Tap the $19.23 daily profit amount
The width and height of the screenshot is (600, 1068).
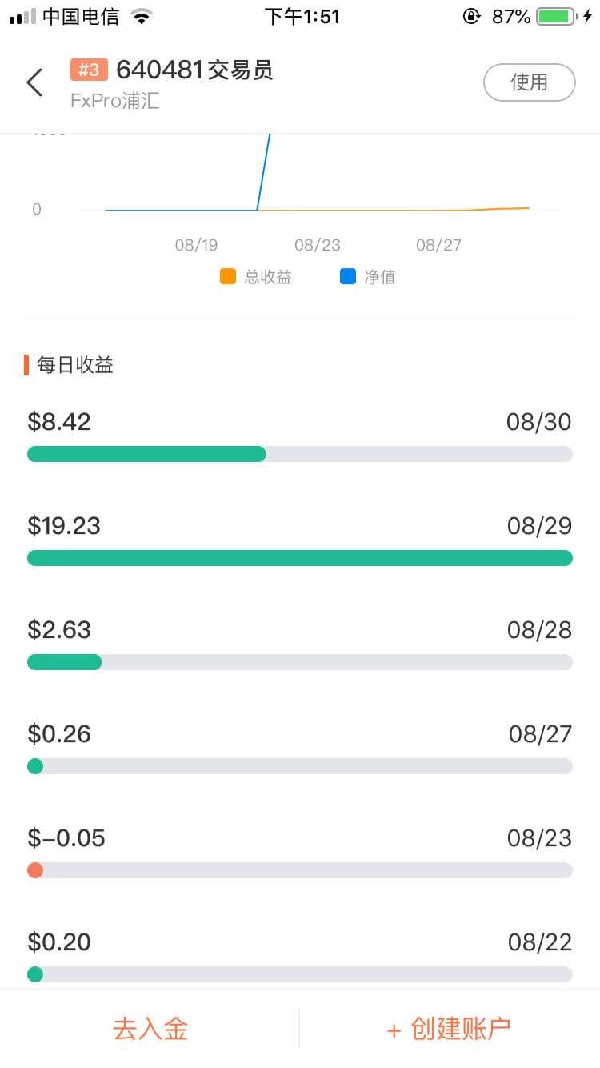coord(64,526)
